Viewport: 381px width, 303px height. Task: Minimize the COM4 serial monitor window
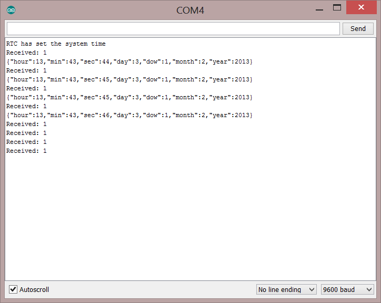[x=319, y=8]
